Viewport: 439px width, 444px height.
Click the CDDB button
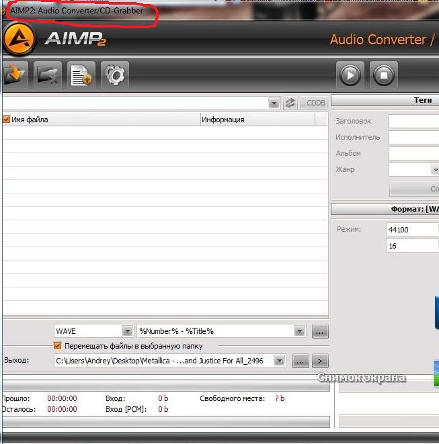click(315, 103)
